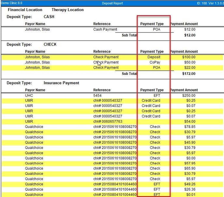Click the $250.00 payment amount
The height and width of the screenshot is (197, 224).
tap(189, 95)
